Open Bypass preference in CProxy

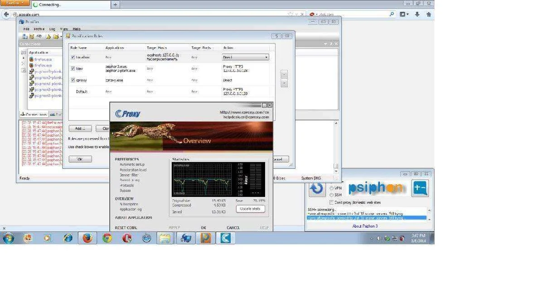[125, 191]
